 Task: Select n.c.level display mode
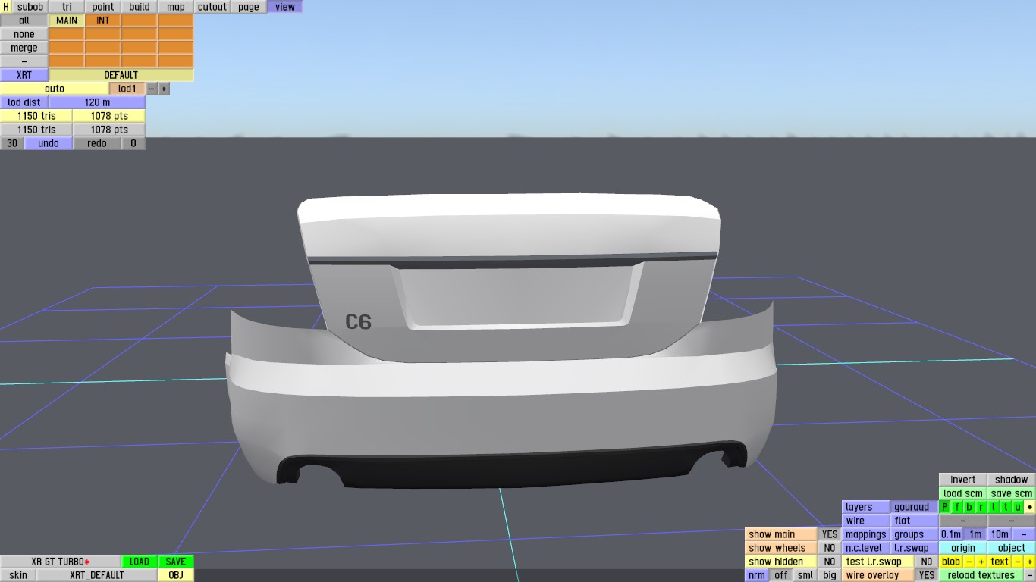[x=866, y=548]
